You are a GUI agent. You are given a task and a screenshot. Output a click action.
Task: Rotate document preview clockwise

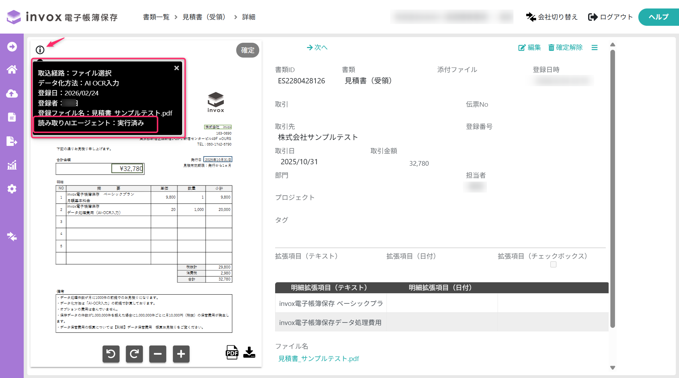point(134,354)
